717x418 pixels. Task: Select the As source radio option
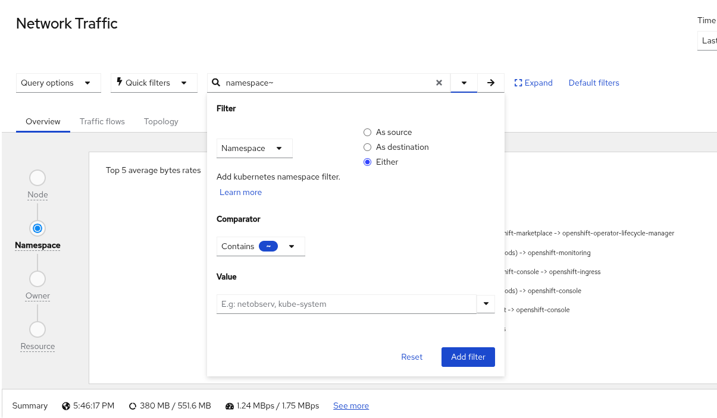point(367,132)
